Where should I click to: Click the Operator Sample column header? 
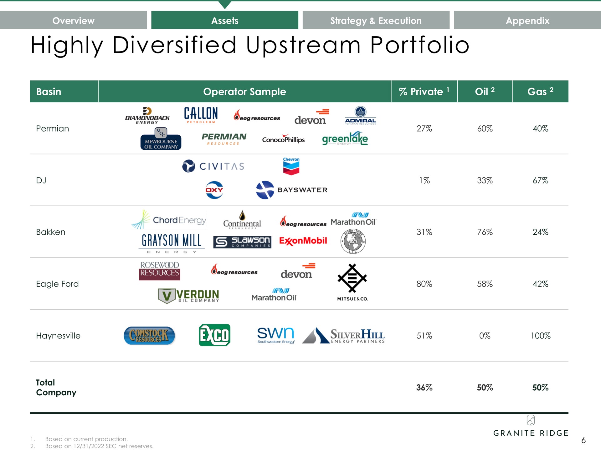245,91
